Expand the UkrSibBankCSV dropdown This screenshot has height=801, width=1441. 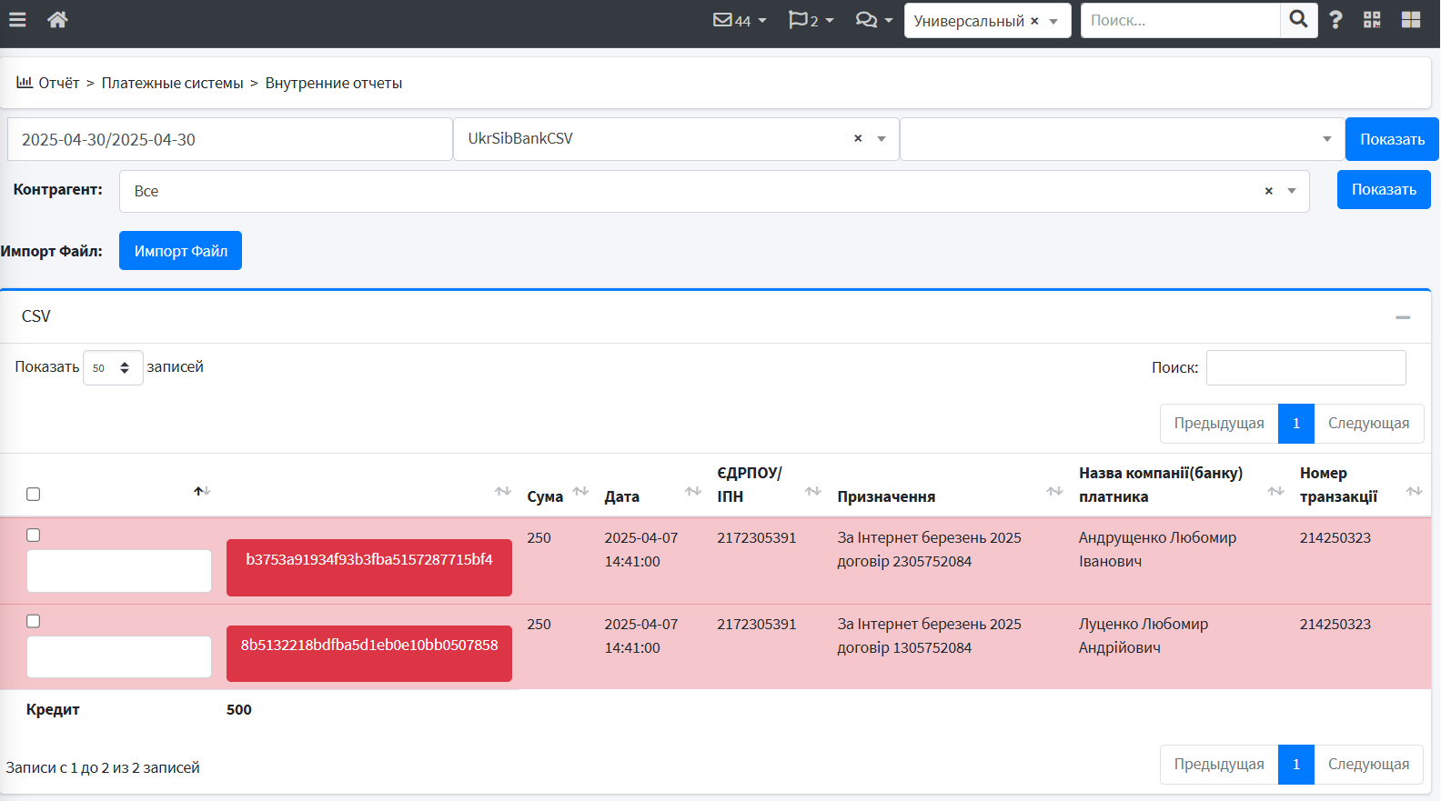point(881,139)
